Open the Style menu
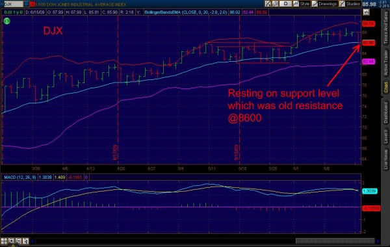Viewport: 390px width, 247px height. (302, 4)
